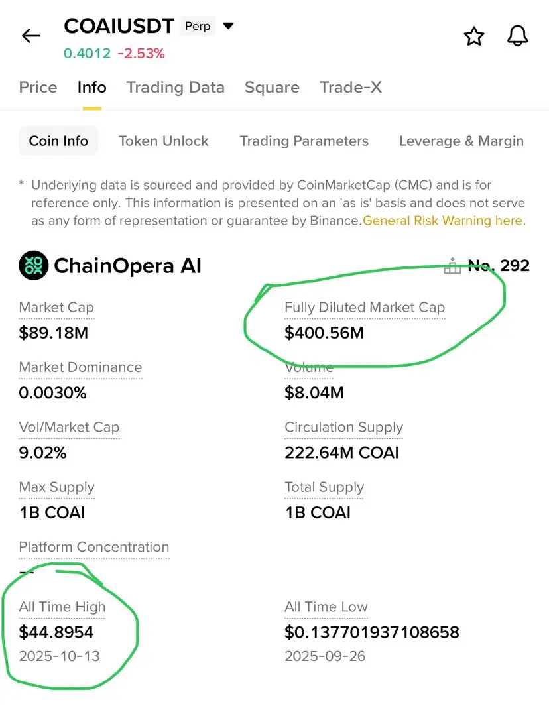
Task: Open price alerts bell icon
Action: [517, 36]
